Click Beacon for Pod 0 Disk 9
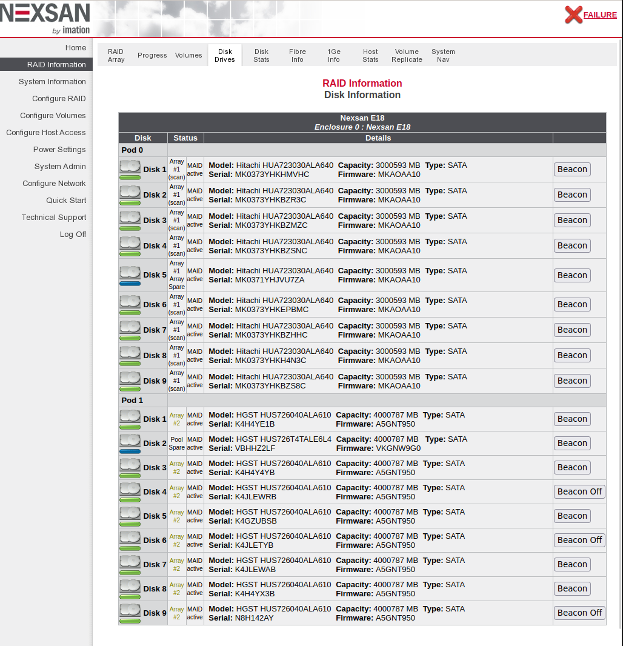Image resolution: width=623 pixels, height=646 pixels. click(x=572, y=381)
